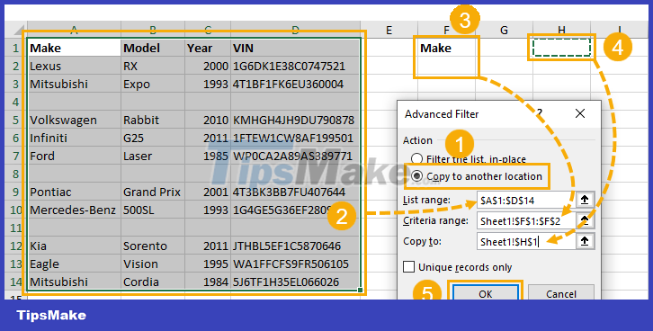Confirm with the OK button
The height and width of the screenshot is (331, 653).
click(485, 293)
